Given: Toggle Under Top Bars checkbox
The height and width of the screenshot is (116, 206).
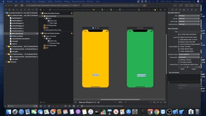Looking at the screenshot, I should pos(179,46).
